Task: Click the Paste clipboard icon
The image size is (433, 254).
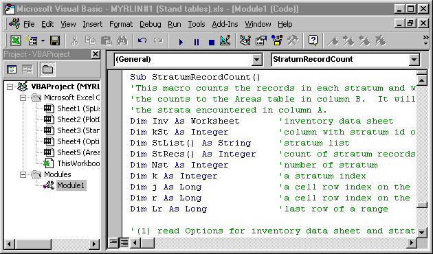Action: tap(106, 41)
